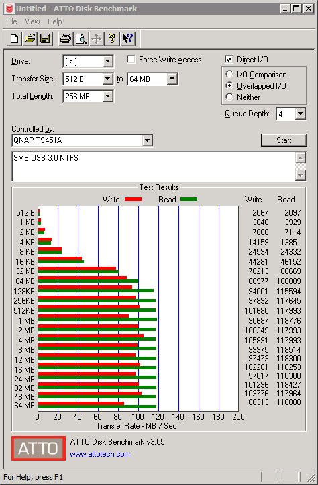Expand the Queue Depth dropdown
The width and height of the screenshot is (318, 485).
pos(300,114)
